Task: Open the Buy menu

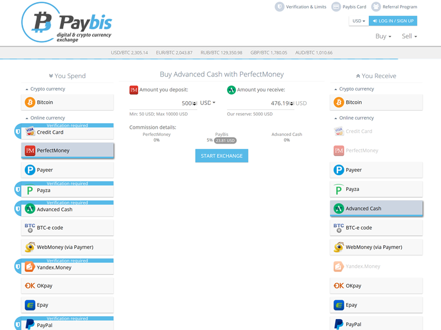Action: click(383, 36)
